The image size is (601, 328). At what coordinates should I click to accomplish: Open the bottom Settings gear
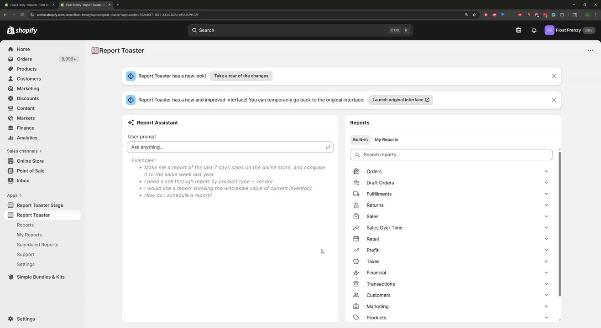26,319
